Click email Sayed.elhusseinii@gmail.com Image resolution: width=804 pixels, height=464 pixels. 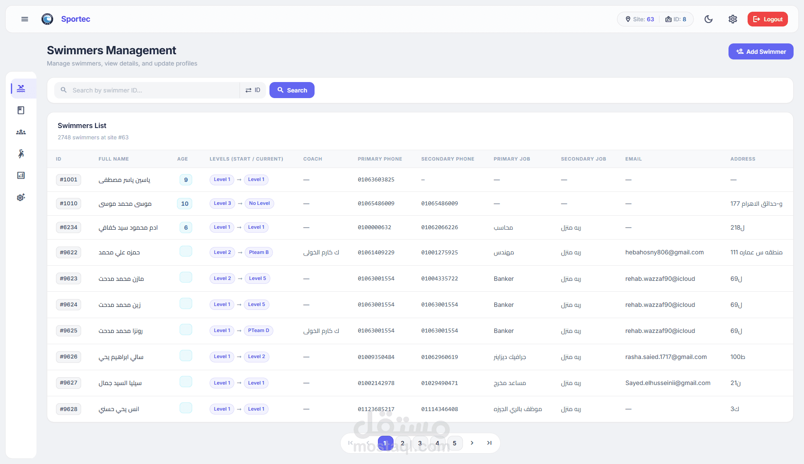(x=668, y=383)
